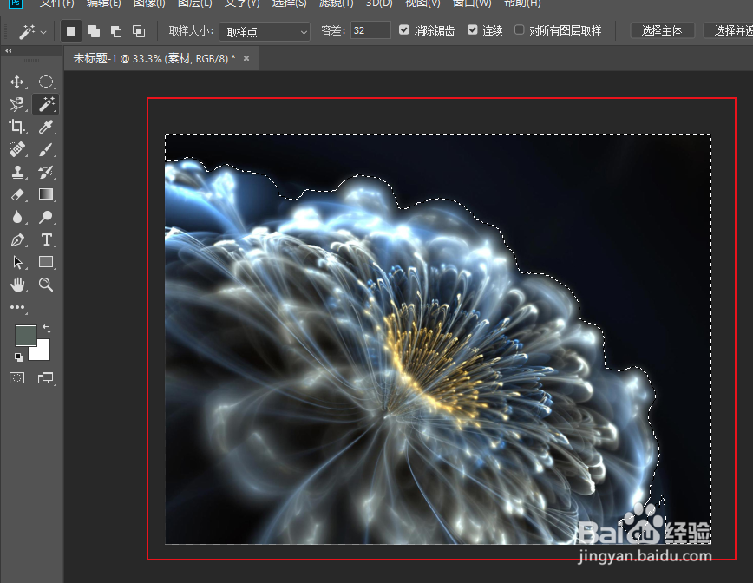
Task: Select the Eraser tool
Action: click(x=17, y=194)
